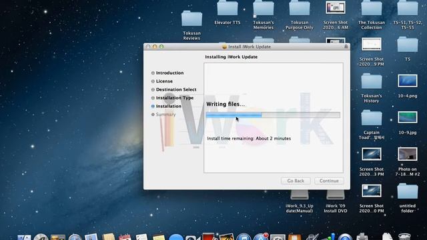The height and width of the screenshot is (240, 427).
Task: Select the 10-4.png image file
Action: (408, 81)
